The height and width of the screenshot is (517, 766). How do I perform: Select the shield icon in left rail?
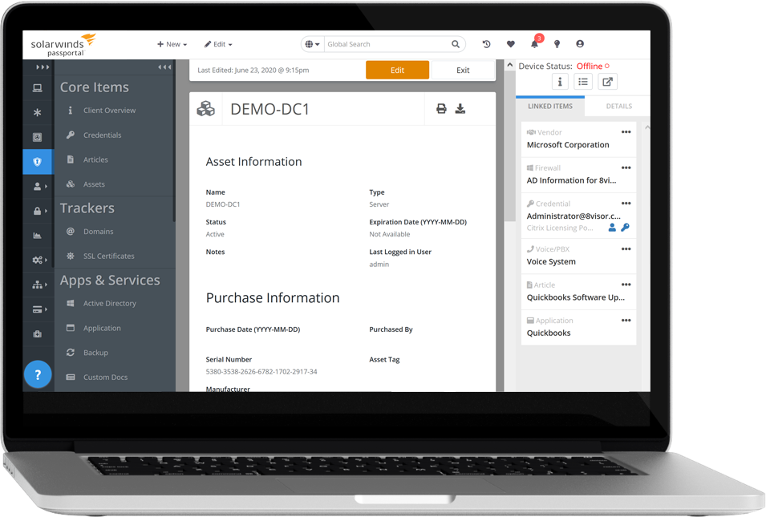(x=37, y=162)
